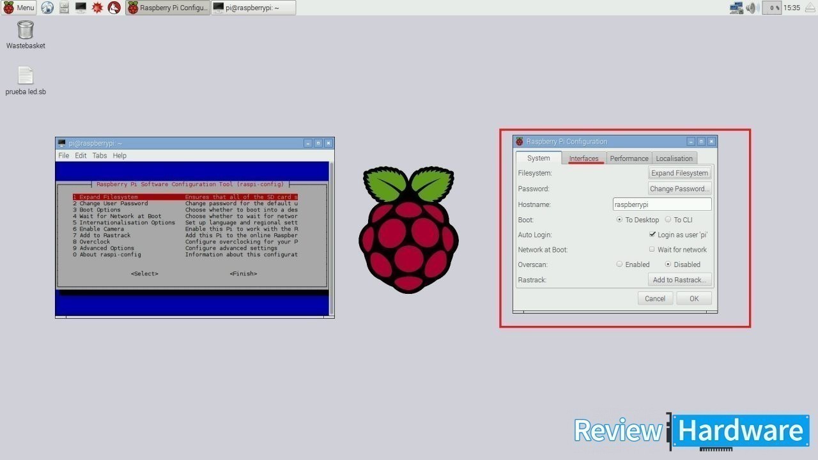This screenshot has width=818, height=460.
Task: Open the Raspberry Pi Menu button
Action: click(x=19, y=8)
